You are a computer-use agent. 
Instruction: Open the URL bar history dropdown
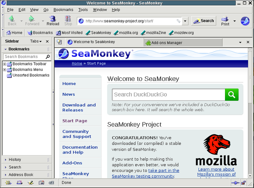[185, 21]
